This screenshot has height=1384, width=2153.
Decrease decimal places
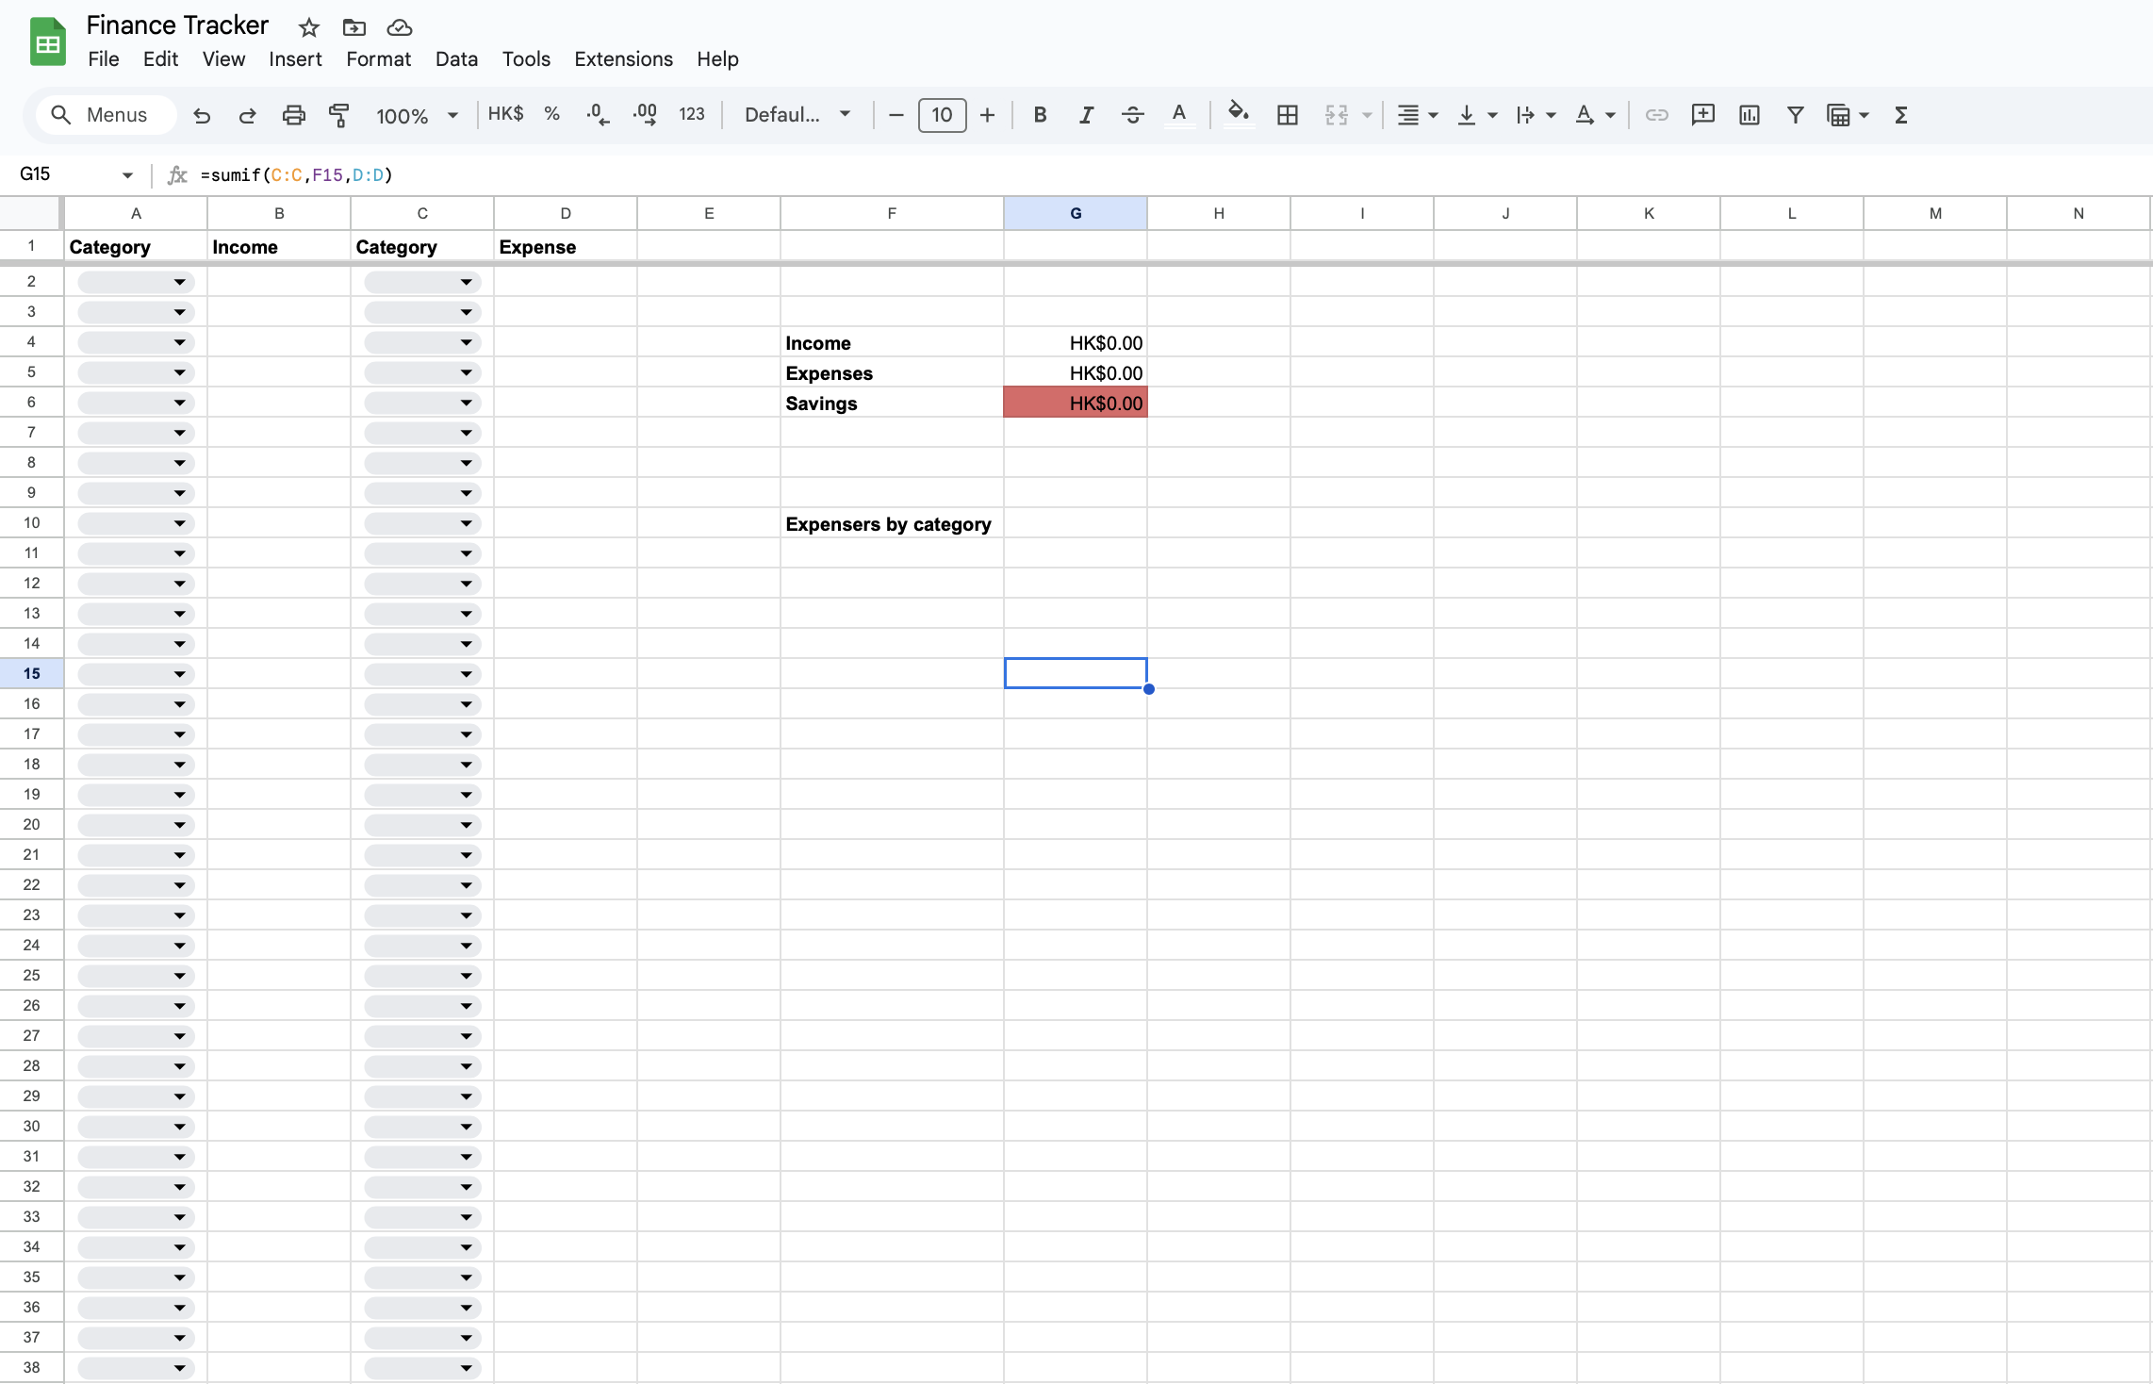598,115
